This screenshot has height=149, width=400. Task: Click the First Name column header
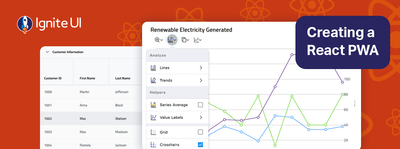[x=91, y=72]
